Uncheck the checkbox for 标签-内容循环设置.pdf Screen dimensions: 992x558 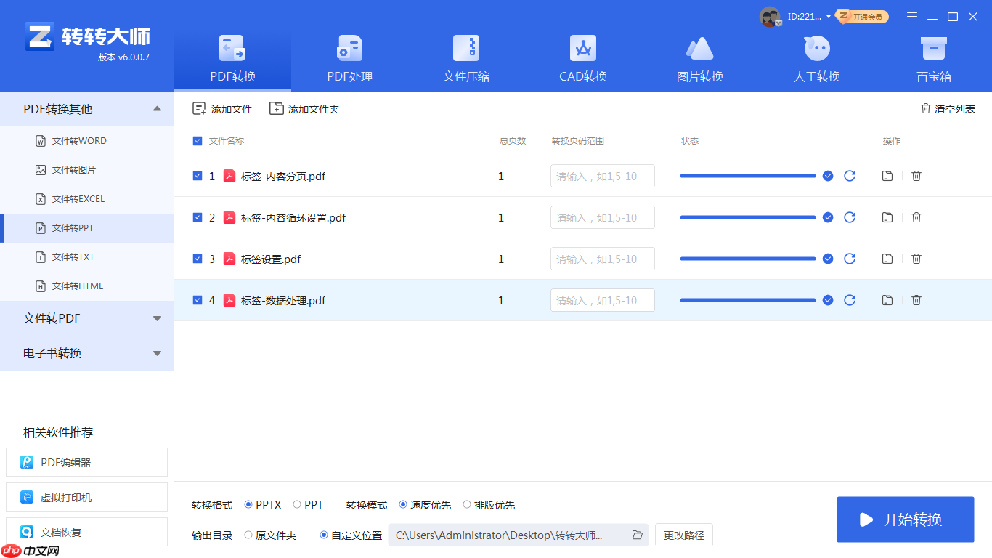point(198,217)
